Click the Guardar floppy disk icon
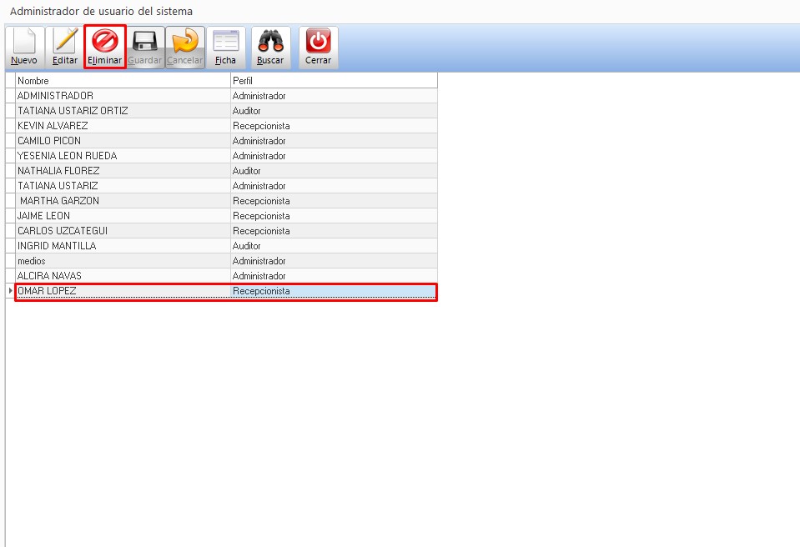Image resolution: width=800 pixels, height=547 pixels. [x=145, y=42]
